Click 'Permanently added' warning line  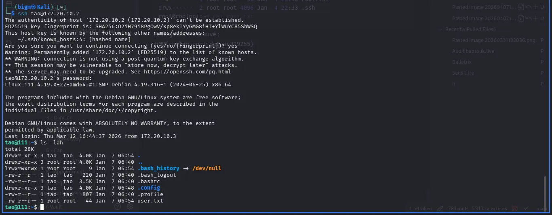point(131,52)
